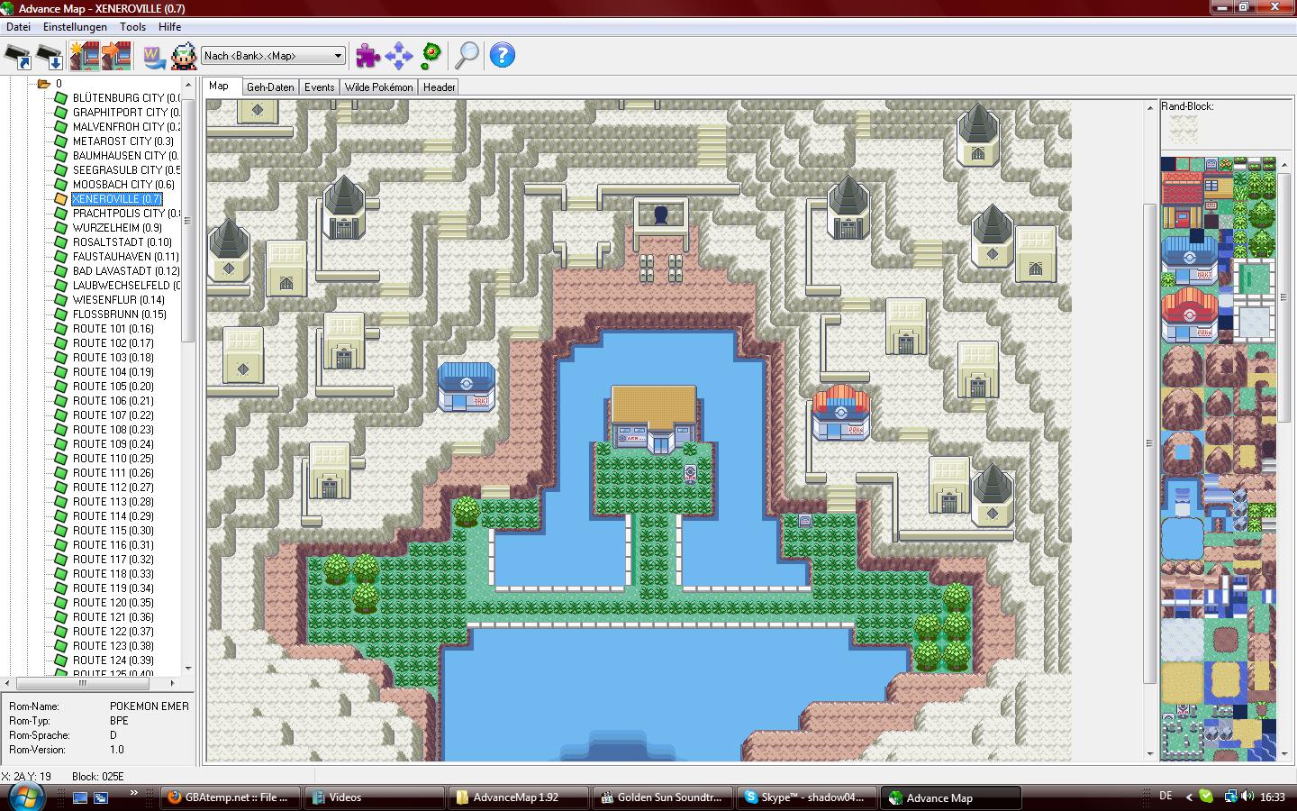
Task: Select FLOSSBRUNN (0.15) map
Action: point(120,314)
